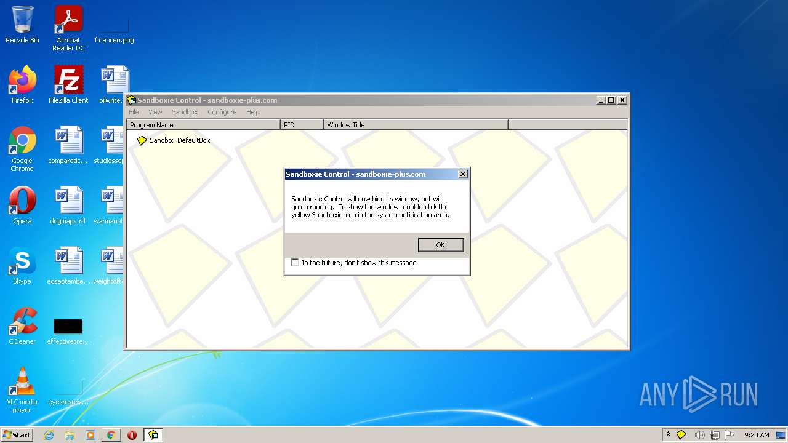Screen dimensions: 788x443
Task: Open the Sandbox menu
Action: [185, 112]
